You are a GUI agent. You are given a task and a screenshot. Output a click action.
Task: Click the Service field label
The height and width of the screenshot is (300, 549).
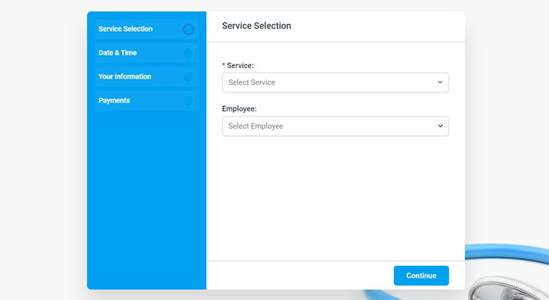tap(240, 65)
